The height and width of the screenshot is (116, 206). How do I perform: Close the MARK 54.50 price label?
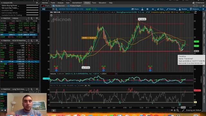click(95, 38)
